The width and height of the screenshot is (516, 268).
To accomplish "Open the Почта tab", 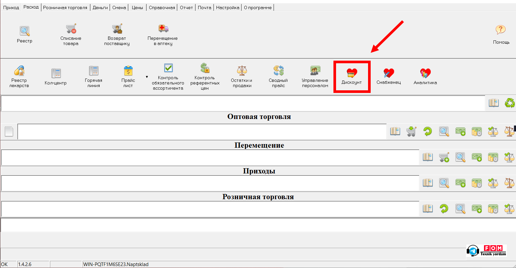I will (204, 7).
